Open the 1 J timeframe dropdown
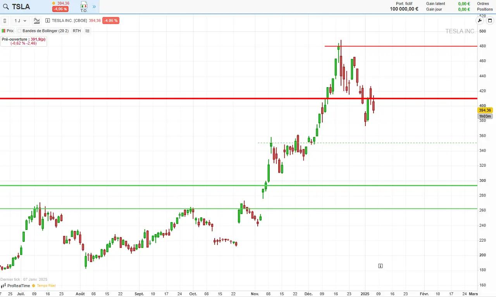The height and width of the screenshot is (297, 496). point(20,21)
